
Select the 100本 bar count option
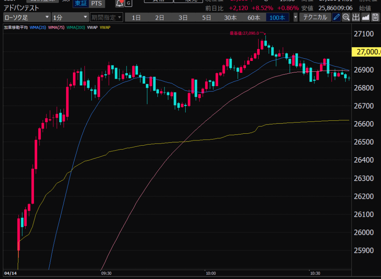[277, 17]
